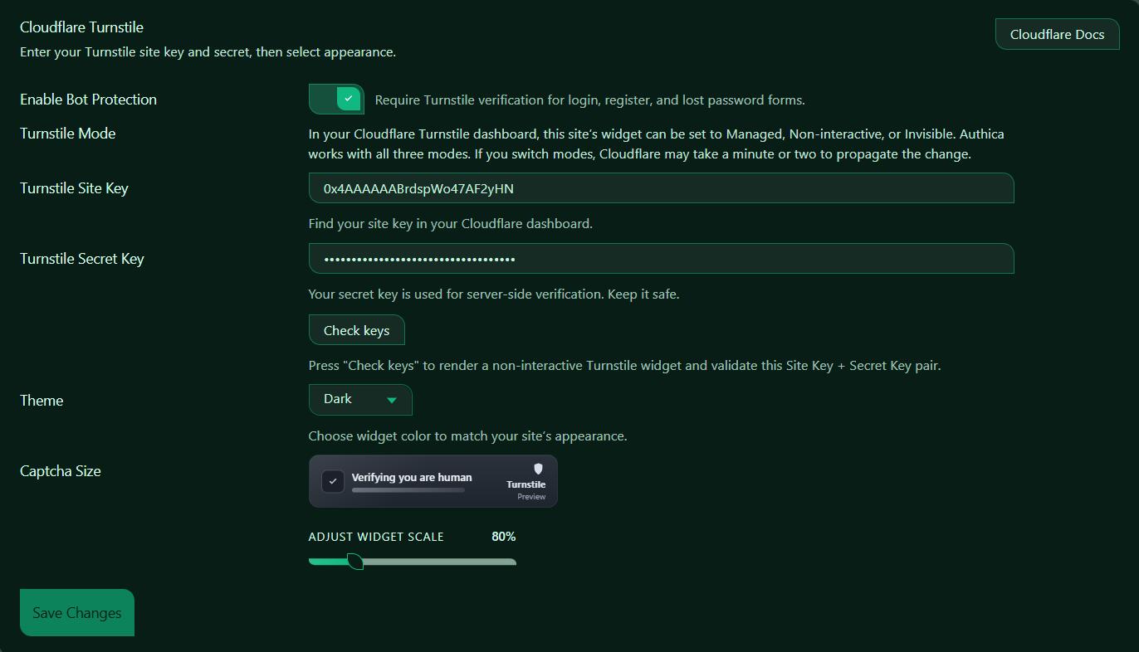Click the "Turnstile Mode" label
1139x652 pixels.
click(68, 134)
